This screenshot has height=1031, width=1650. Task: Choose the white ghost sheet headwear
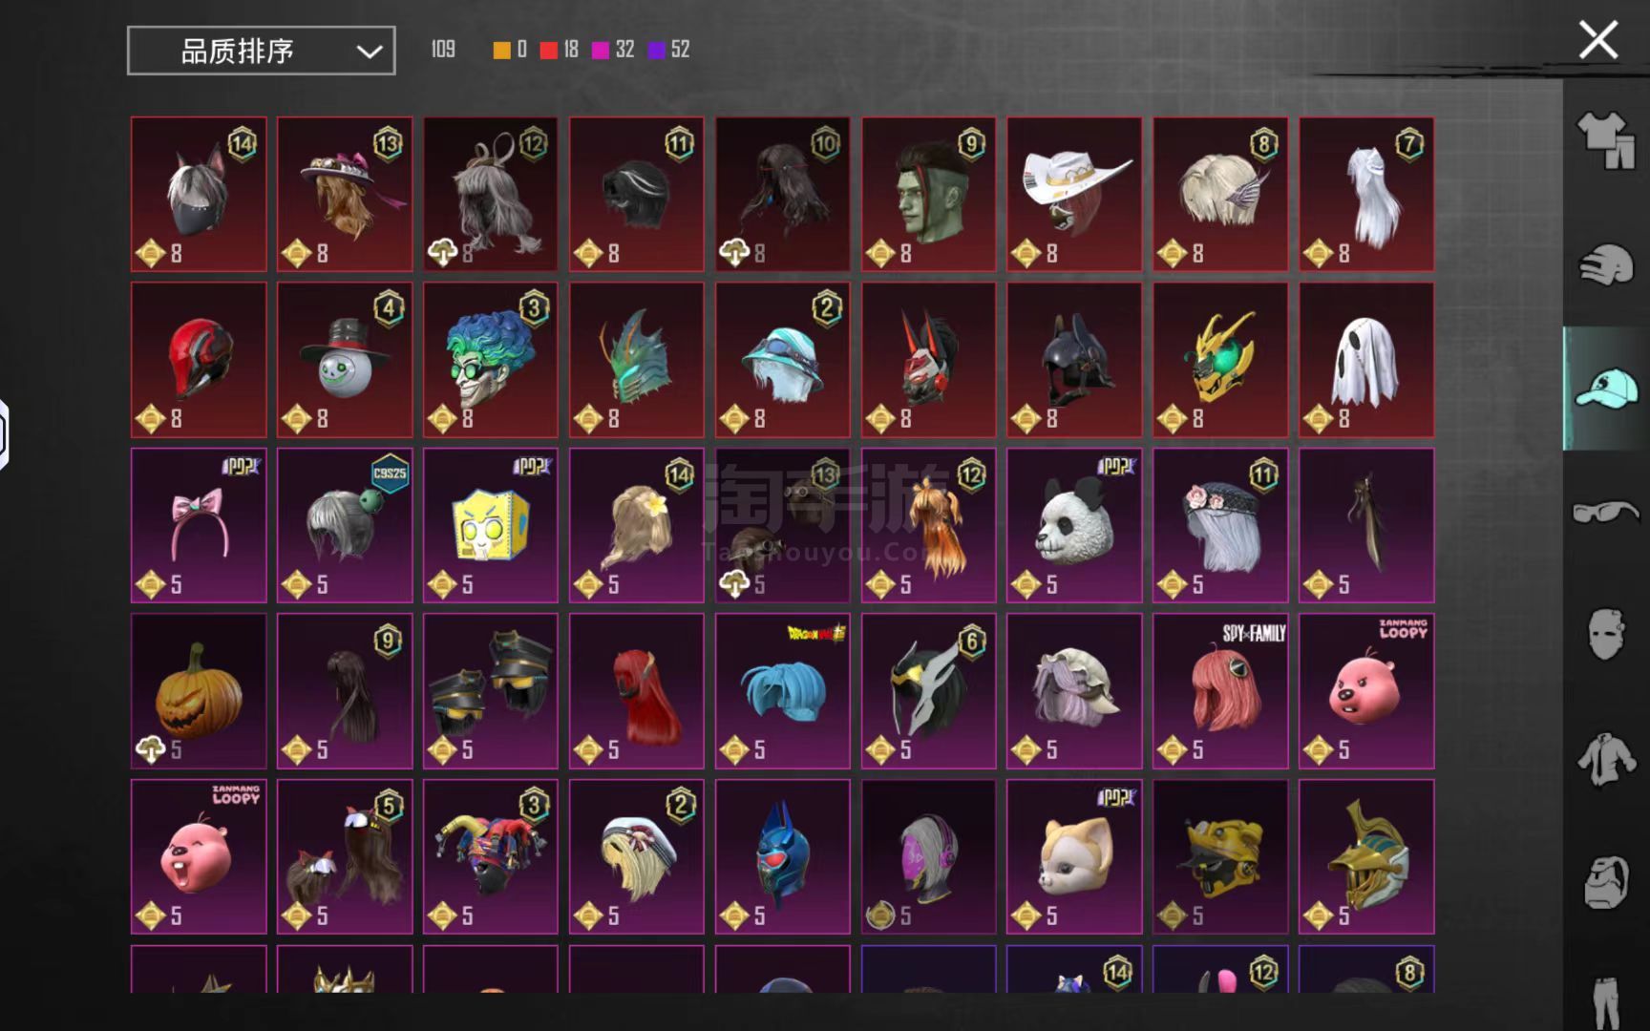point(1366,360)
